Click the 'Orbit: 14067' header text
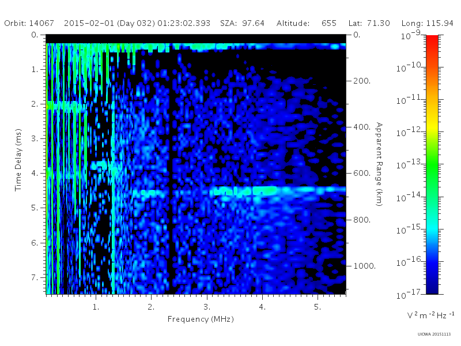This screenshot has height=346, width=461. coord(29,23)
